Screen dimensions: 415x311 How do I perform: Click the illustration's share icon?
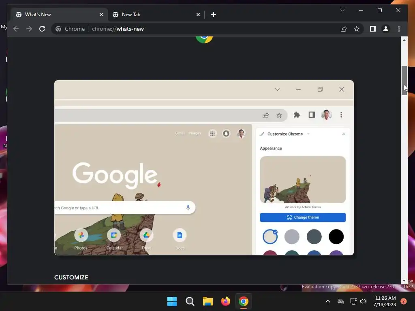pyautogui.click(x=265, y=115)
